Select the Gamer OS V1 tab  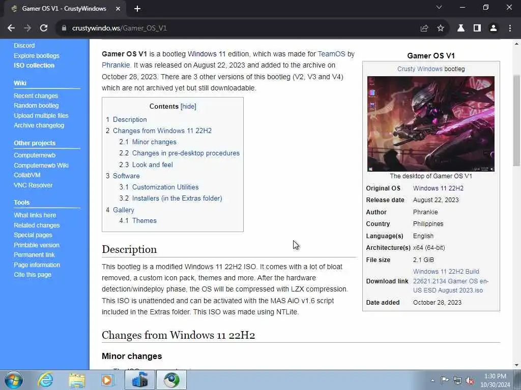tap(64, 9)
